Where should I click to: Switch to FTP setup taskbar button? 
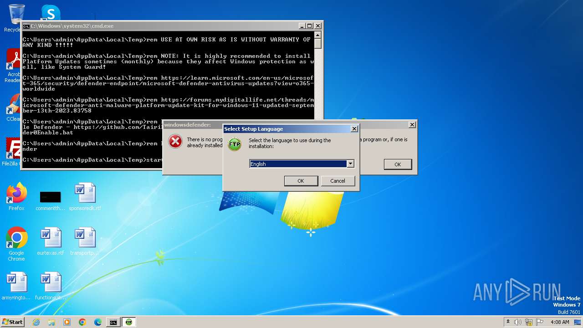129,322
